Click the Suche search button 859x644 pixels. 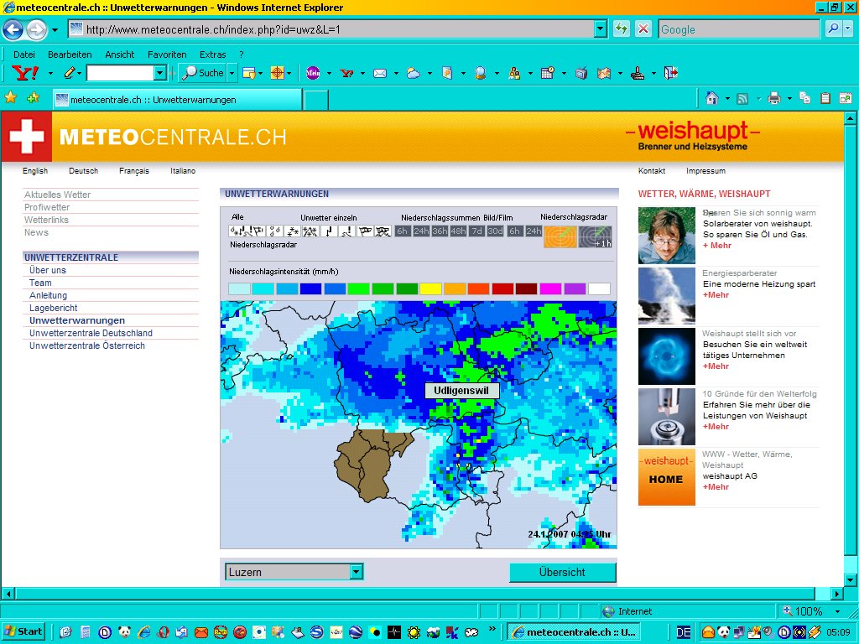pyautogui.click(x=203, y=73)
